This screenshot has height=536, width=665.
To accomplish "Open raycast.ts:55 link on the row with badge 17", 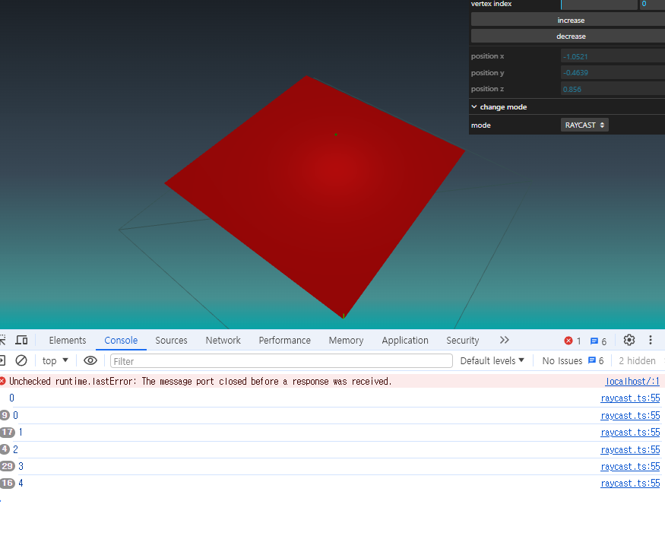I will [630, 433].
